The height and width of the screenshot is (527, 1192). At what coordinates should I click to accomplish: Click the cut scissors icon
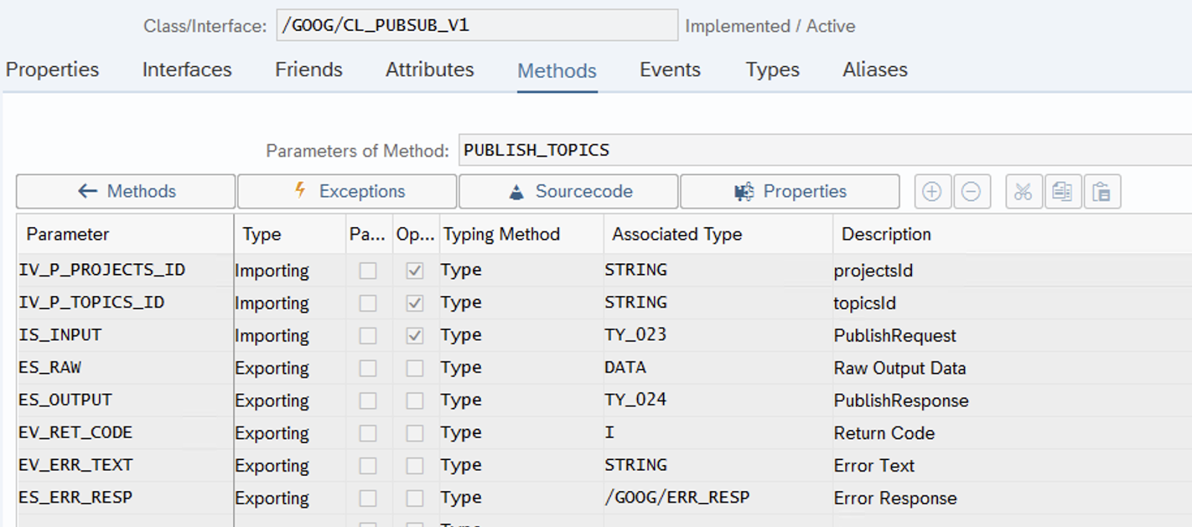tap(1023, 192)
